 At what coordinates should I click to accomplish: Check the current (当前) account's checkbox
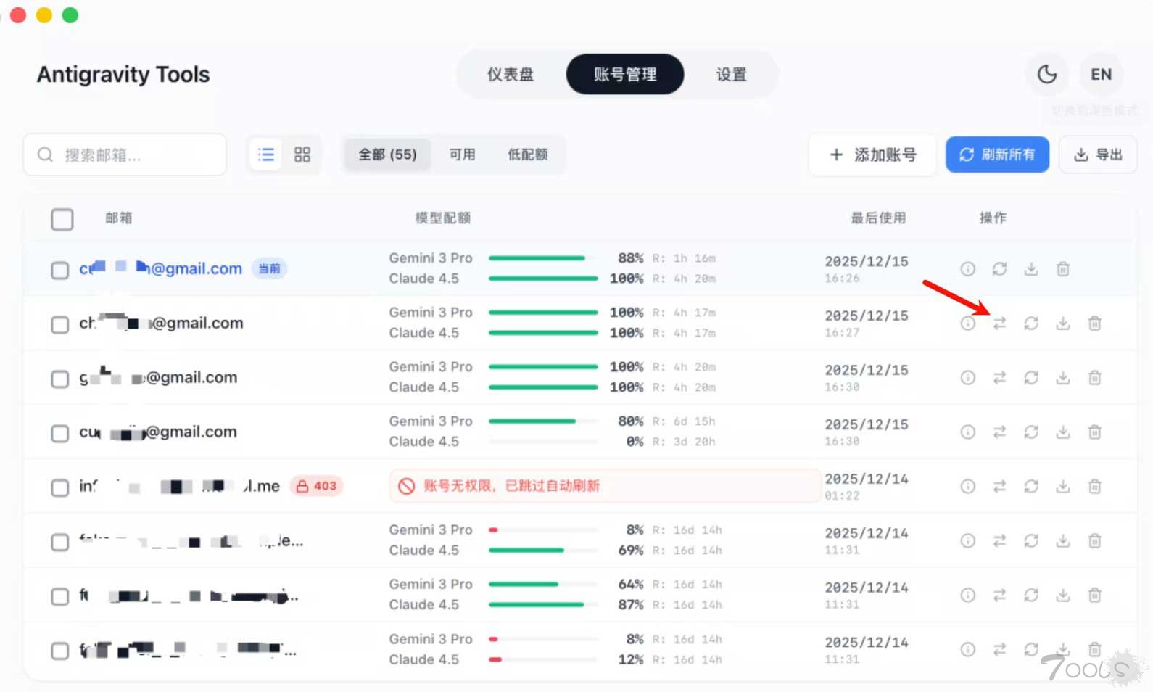(60, 271)
